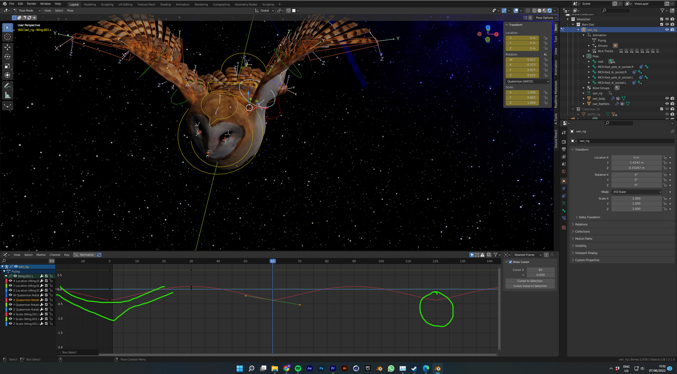Open the Render Properties camera icon
The height and width of the screenshot is (374, 677).
[x=564, y=141]
